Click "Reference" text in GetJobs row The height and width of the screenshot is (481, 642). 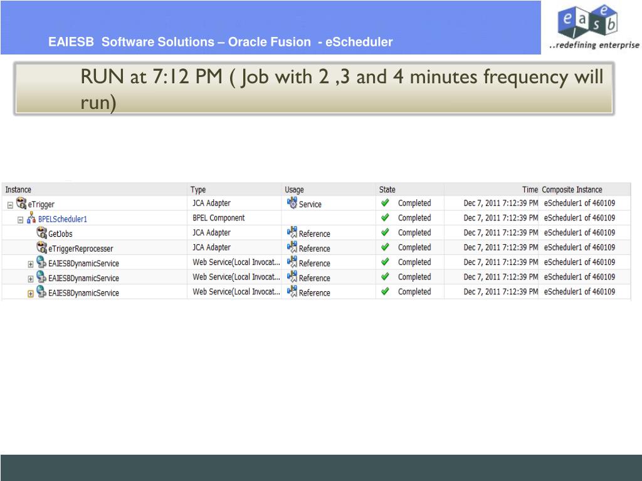315,234
